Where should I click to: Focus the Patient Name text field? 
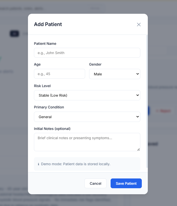[x=87, y=53]
